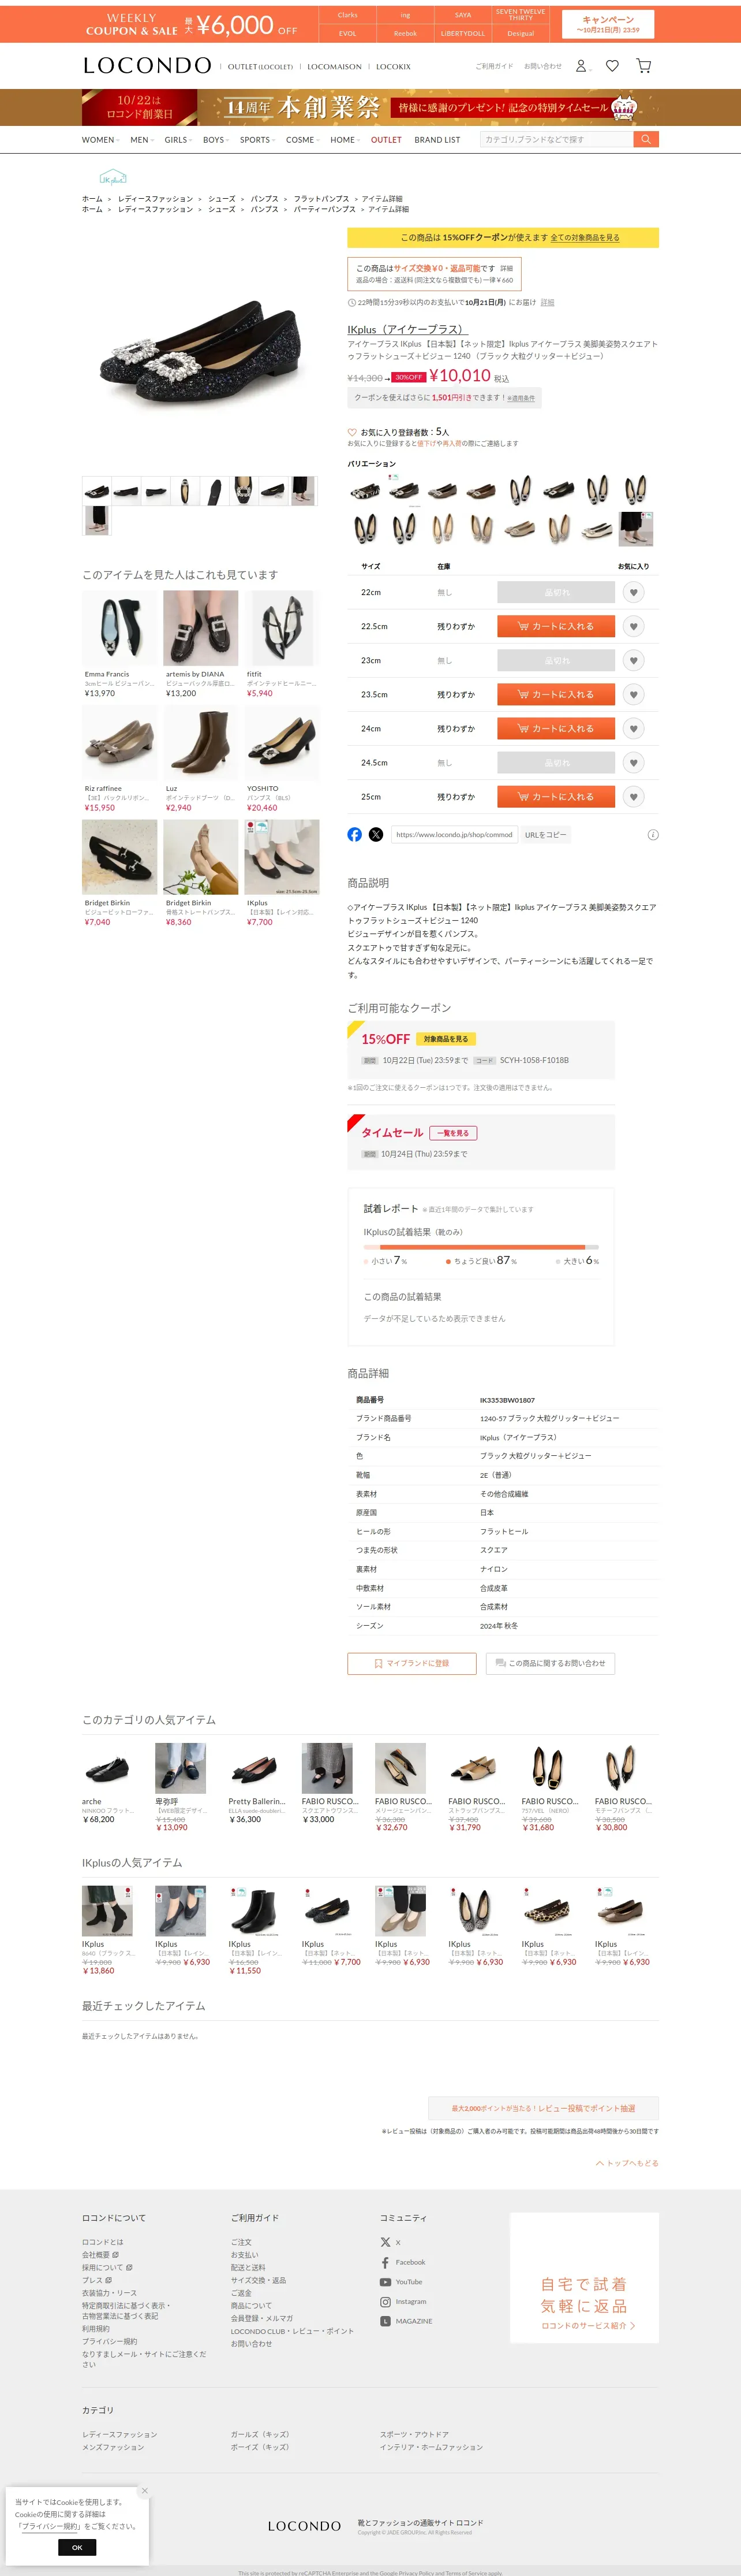
Task: Select the first zebra-pattern variation swatch
Action: tap(365, 490)
